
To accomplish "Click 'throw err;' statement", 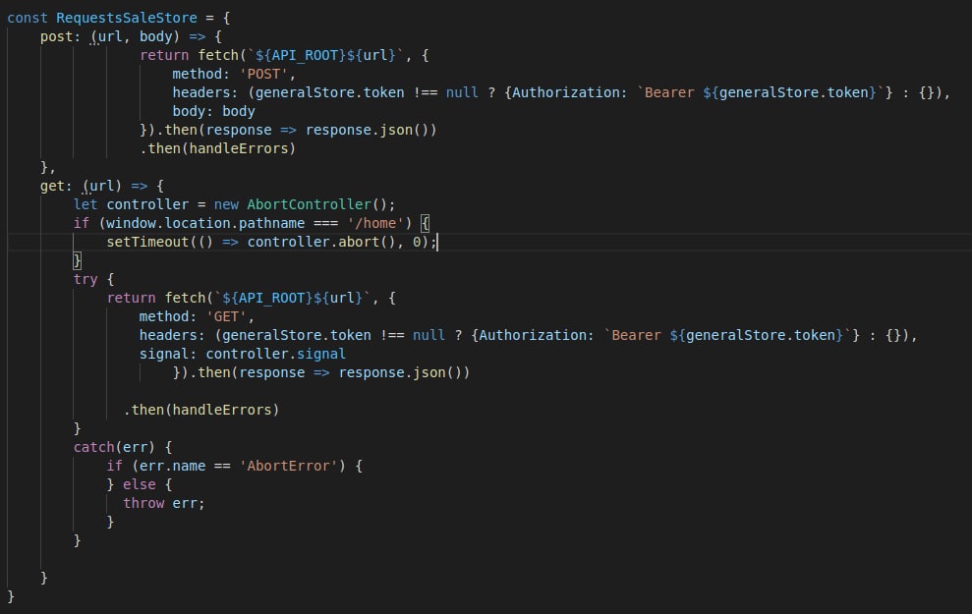I will point(164,503).
